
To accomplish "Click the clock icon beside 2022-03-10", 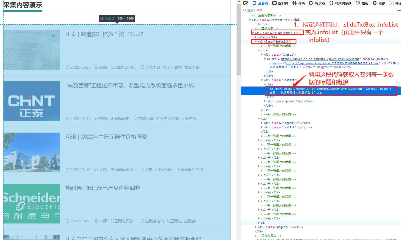I will pyautogui.click(x=67, y=170).
